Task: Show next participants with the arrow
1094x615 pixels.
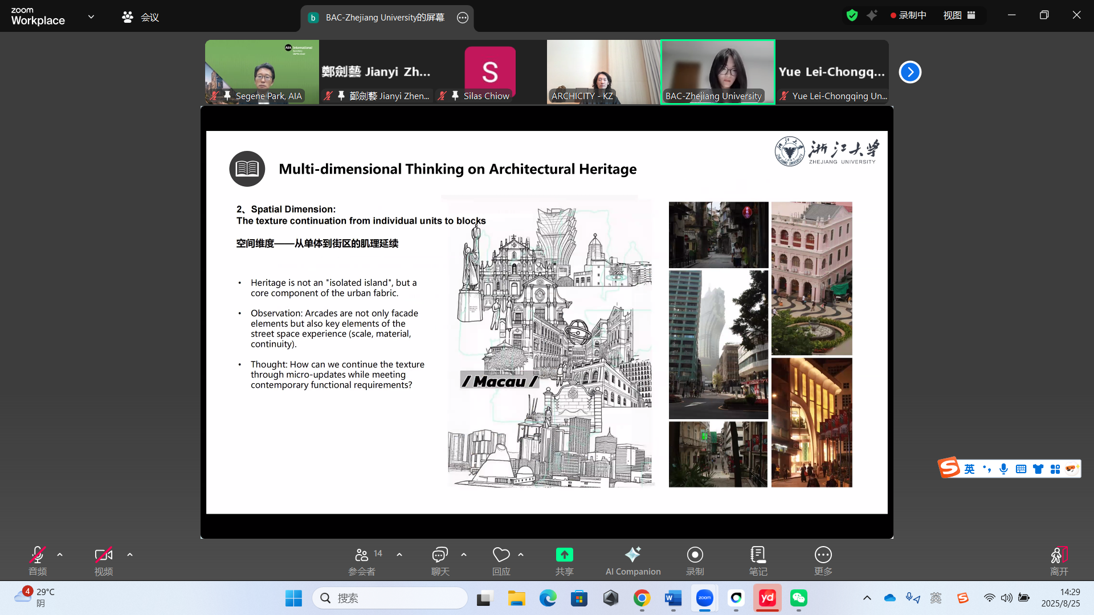Action: (x=909, y=72)
